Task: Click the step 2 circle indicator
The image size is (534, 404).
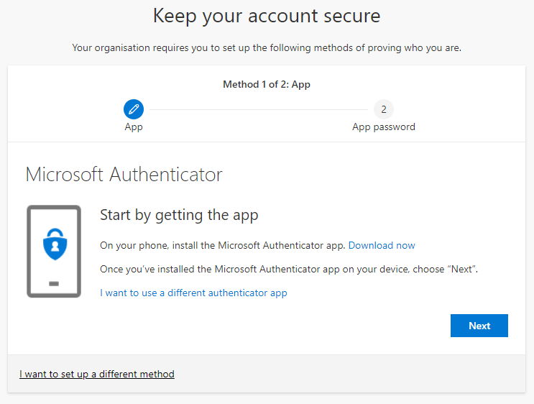Action: (x=383, y=109)
